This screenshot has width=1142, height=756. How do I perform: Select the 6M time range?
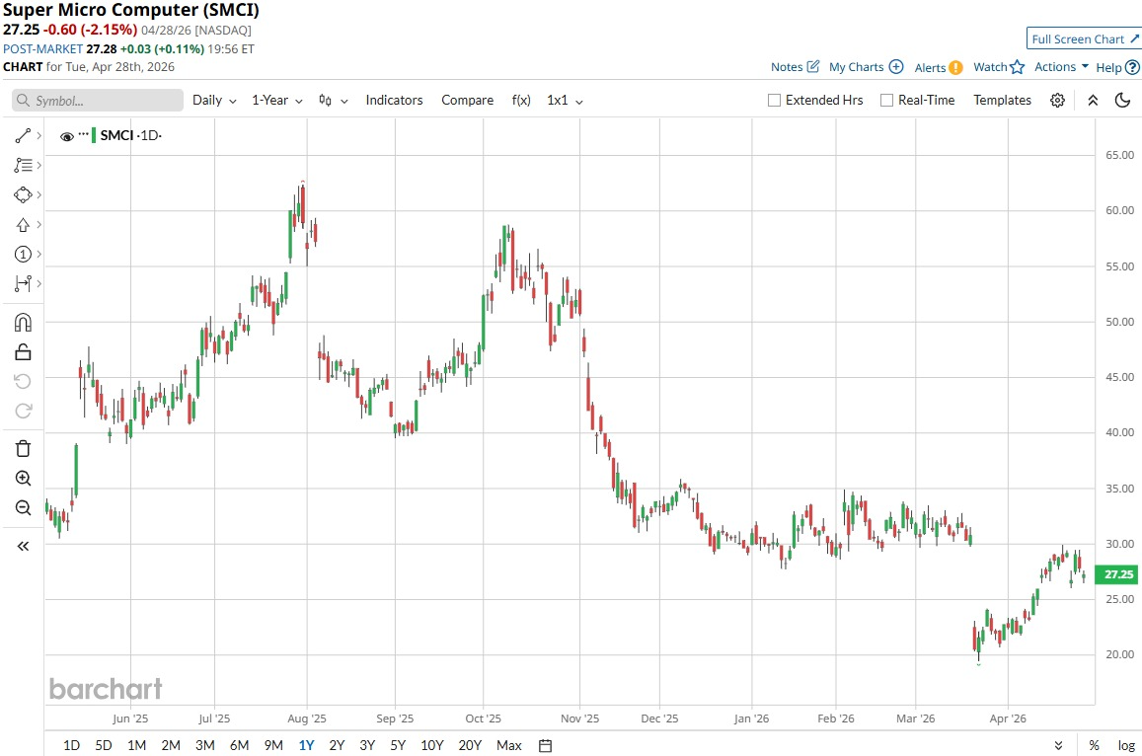[x=239, y=745]
